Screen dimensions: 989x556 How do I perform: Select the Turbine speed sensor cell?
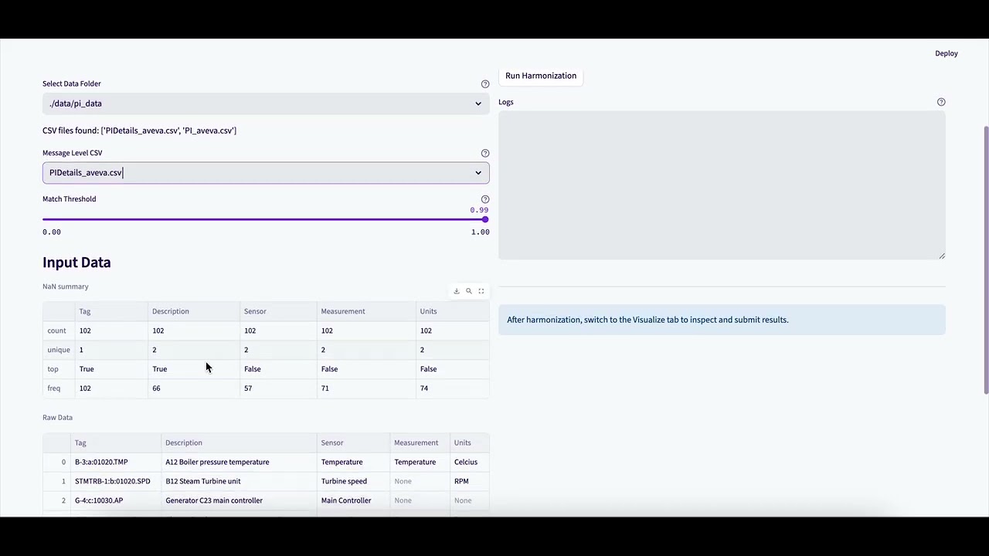[353, 481]
